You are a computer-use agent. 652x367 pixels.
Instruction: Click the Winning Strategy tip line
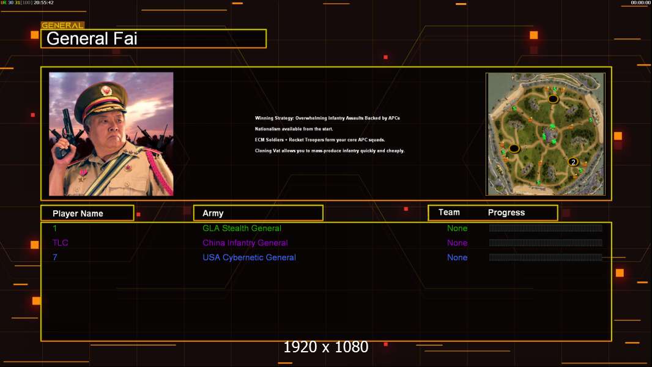click(x=327, y=118)
